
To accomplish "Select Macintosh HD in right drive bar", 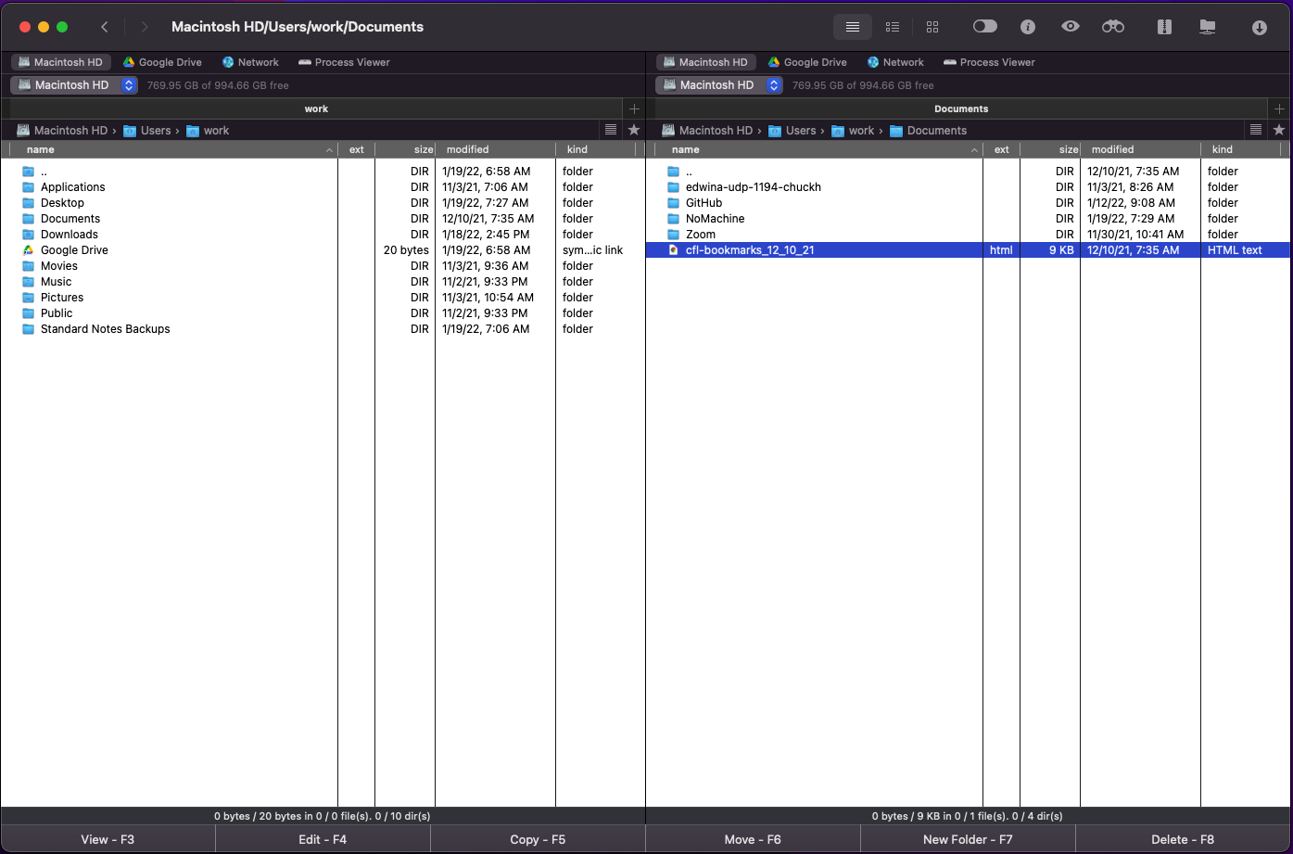I will click(x=706, y=62).
